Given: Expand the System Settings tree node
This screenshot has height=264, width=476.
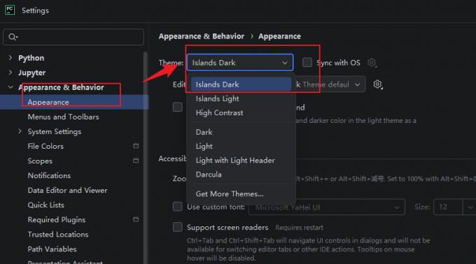Looking at the screenshot, I should tap(20, 131).
